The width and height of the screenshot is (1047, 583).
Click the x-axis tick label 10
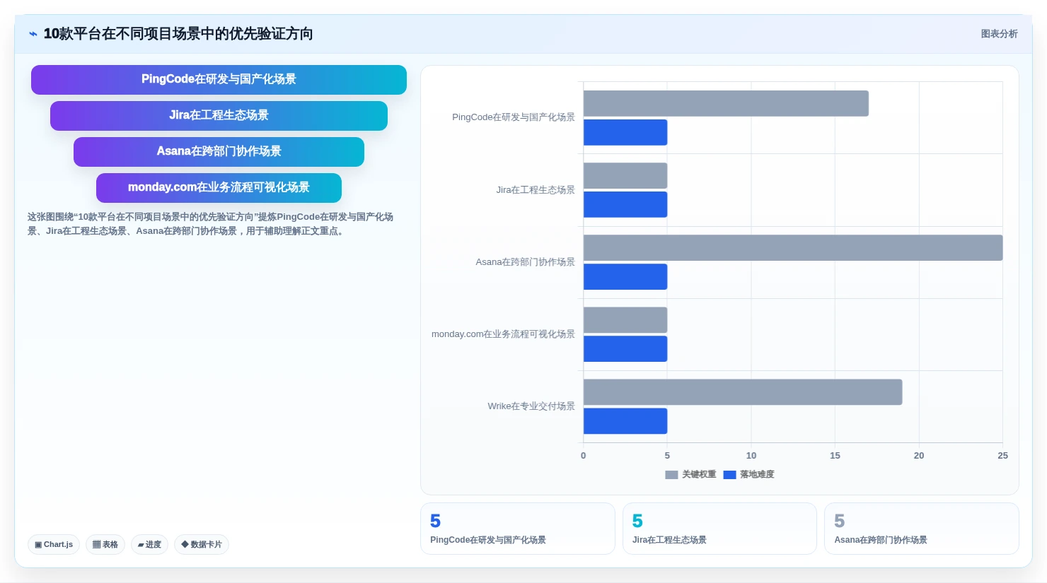(751, 456)
